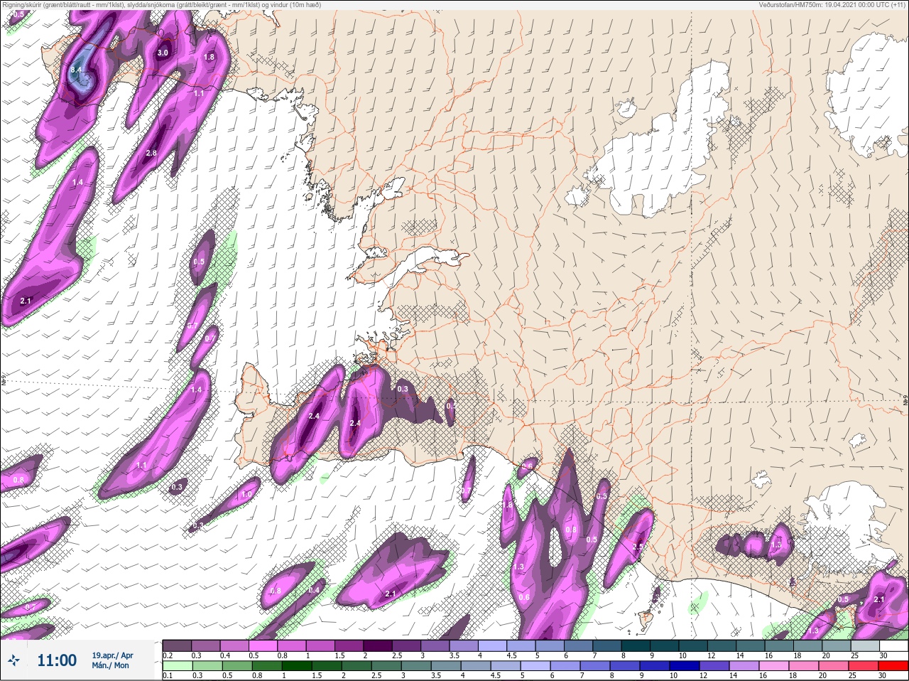
Task: Click the 8.4 precipitation value on the map
Action: tap(77, 70)
